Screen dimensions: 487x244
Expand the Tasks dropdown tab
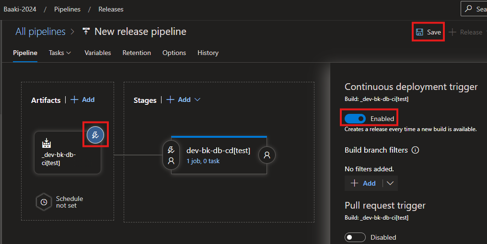(60, 53)
